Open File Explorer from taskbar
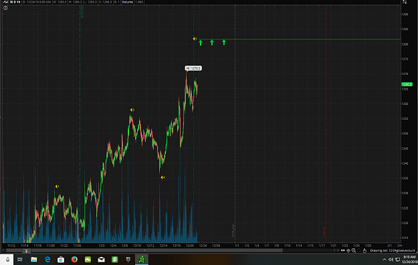Screen dimensions: 418x265 tap(34, 260)
